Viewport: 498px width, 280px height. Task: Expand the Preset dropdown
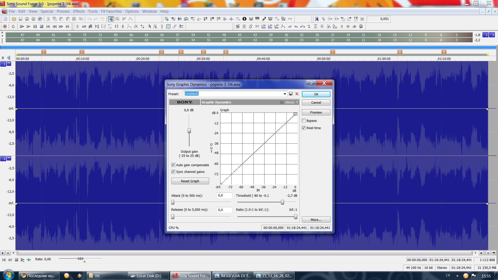(285, 94)
